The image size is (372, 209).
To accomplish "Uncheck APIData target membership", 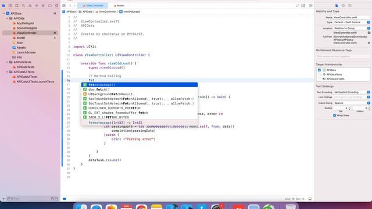I will 319,70.
